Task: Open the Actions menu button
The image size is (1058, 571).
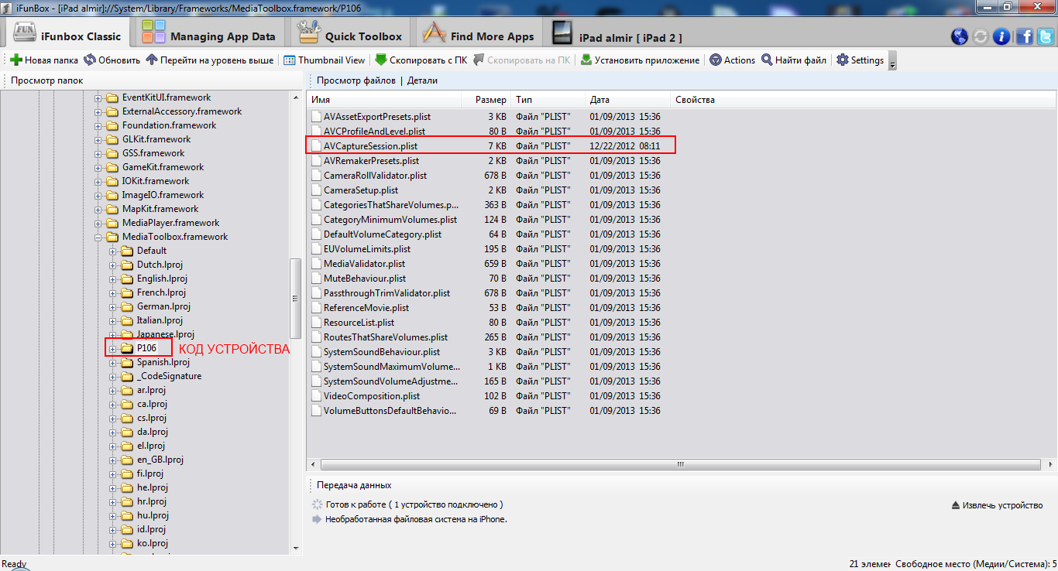Action: 732,60
